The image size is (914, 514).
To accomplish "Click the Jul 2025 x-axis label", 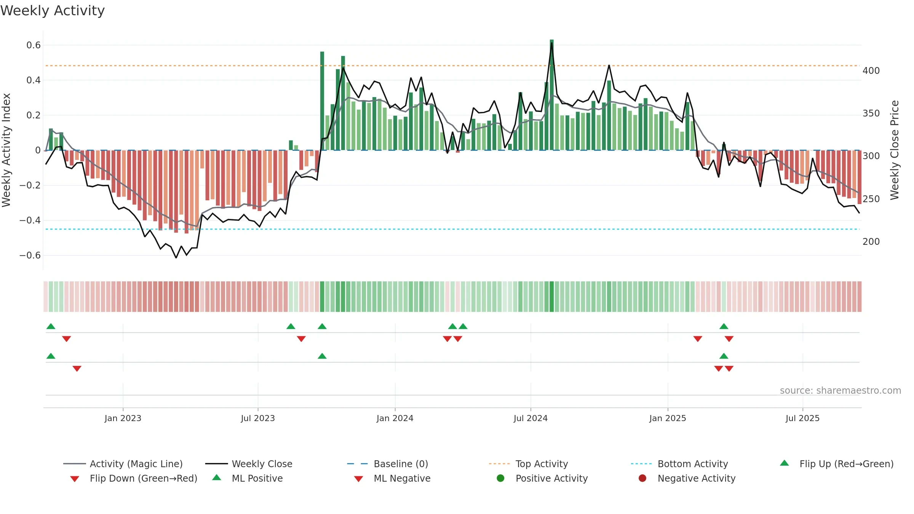I will (x=802, y=418).
